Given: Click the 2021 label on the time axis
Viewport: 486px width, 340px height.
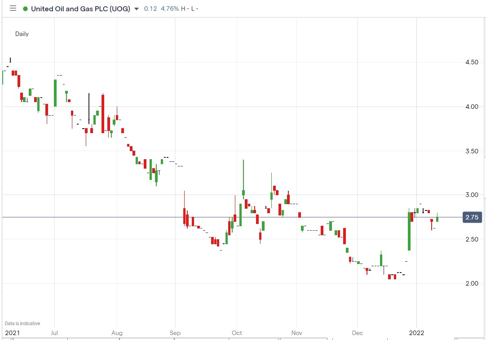Looking at the screenshot, I should tap(11, 333).
